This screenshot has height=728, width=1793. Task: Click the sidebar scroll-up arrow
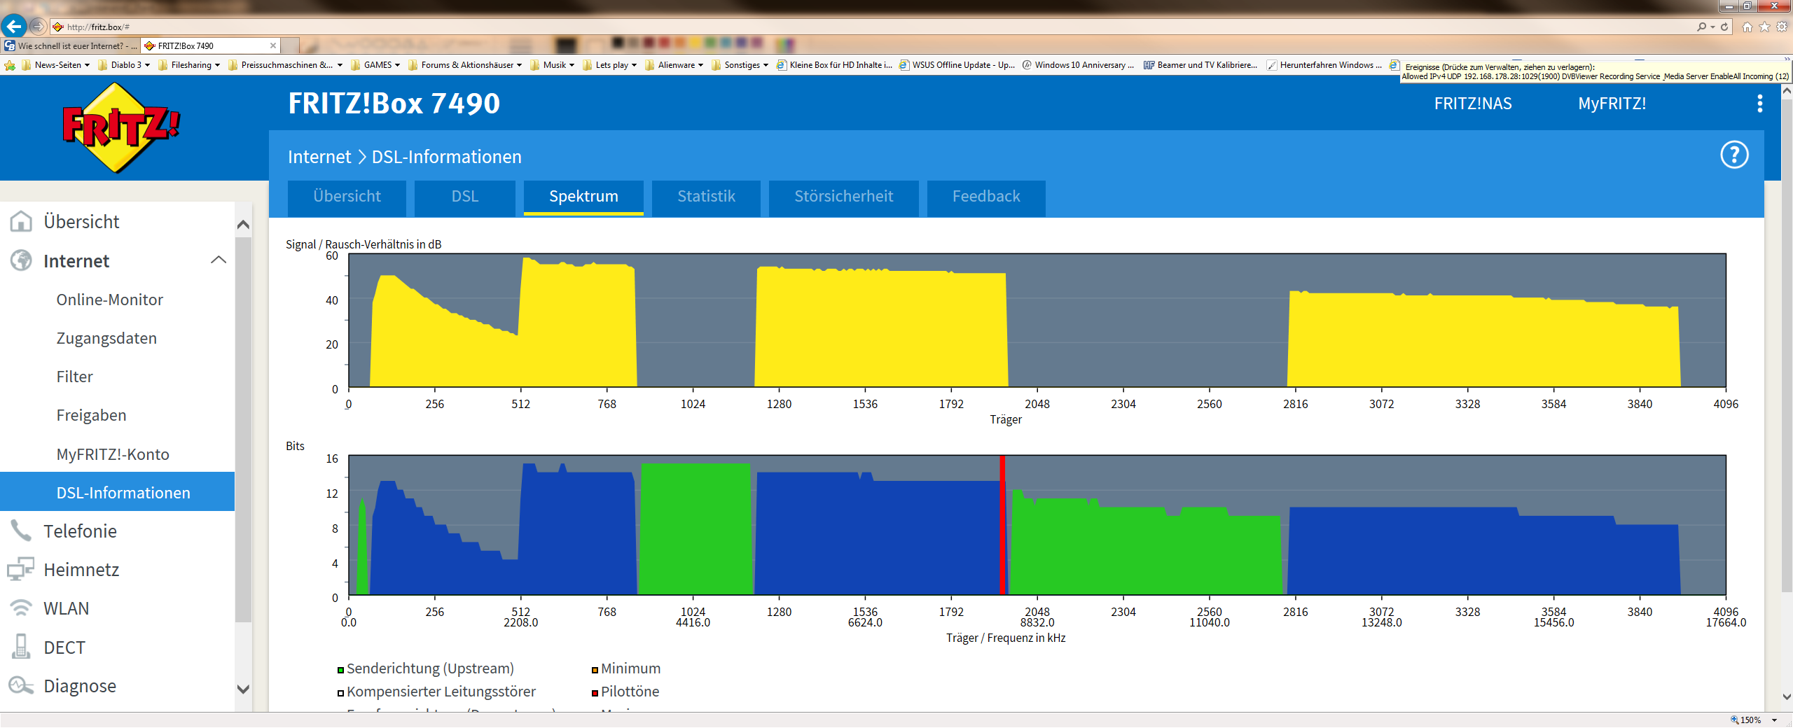243,225
